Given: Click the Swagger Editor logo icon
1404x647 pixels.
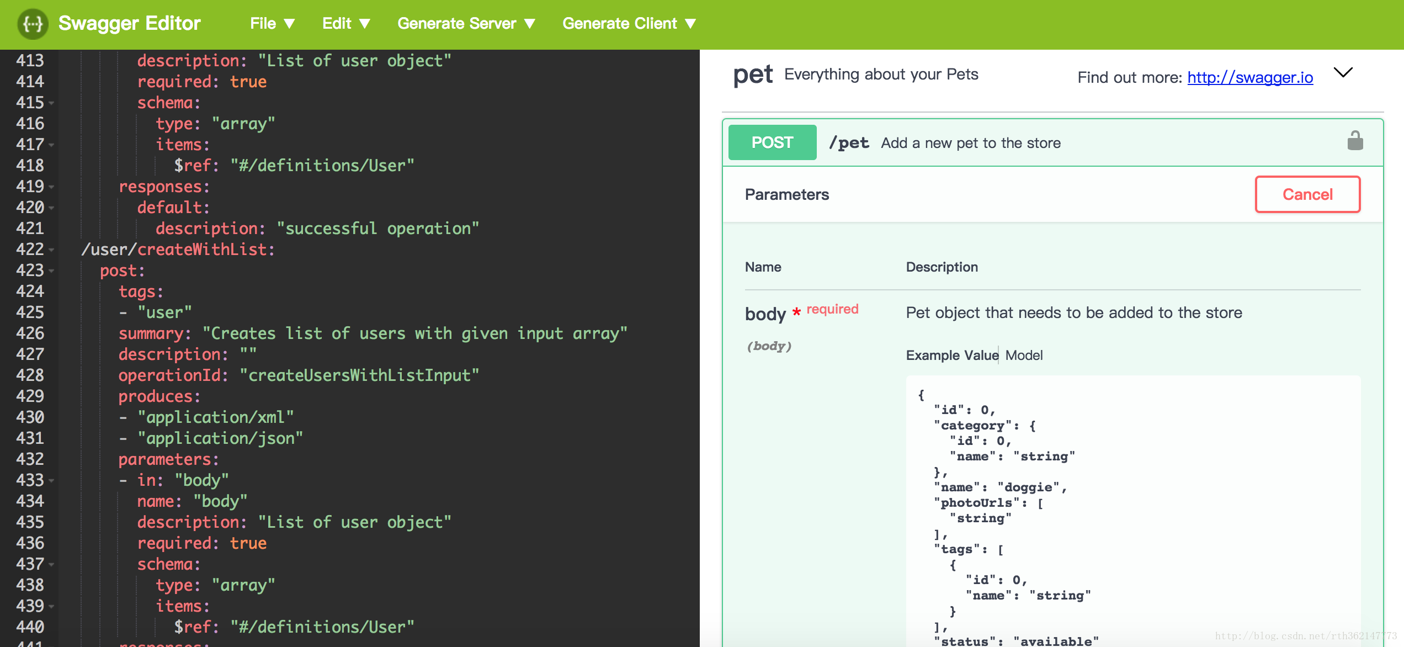Looking at the screenshot, I should (x=33, y=24).
